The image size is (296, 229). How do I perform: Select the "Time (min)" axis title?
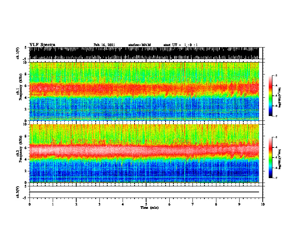[x=149, y=208]
